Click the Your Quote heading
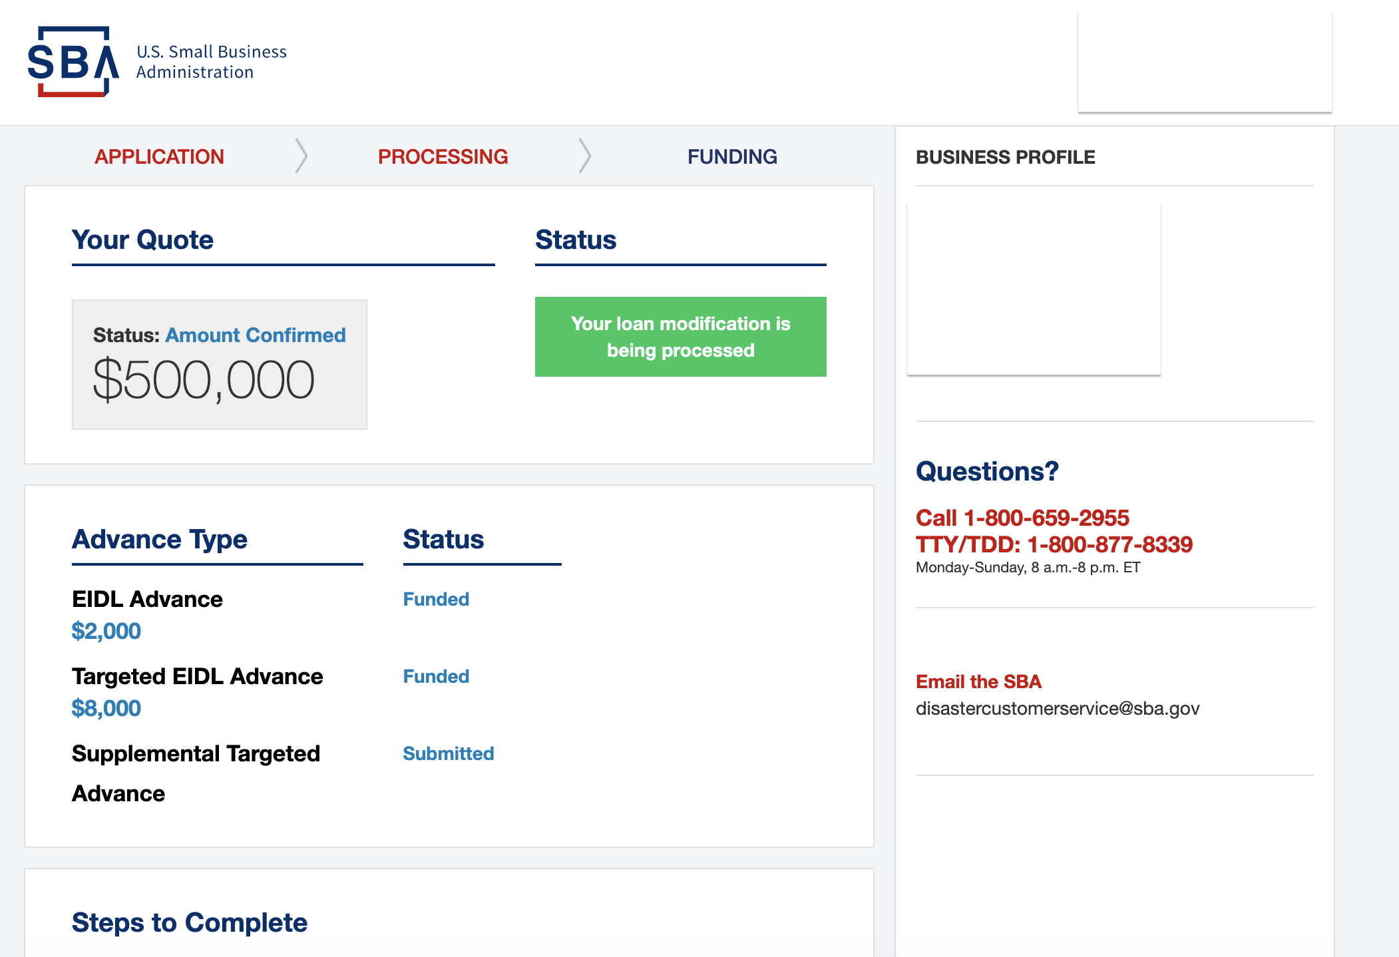 (142, 240)
